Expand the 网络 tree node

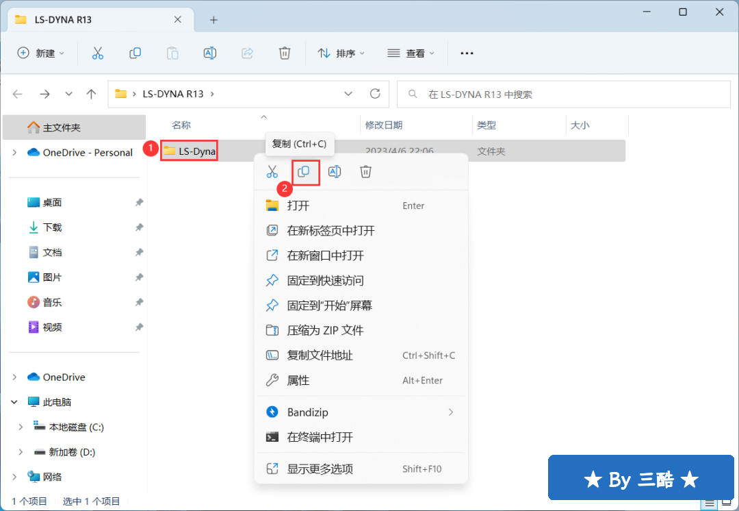tap(14, 477)
